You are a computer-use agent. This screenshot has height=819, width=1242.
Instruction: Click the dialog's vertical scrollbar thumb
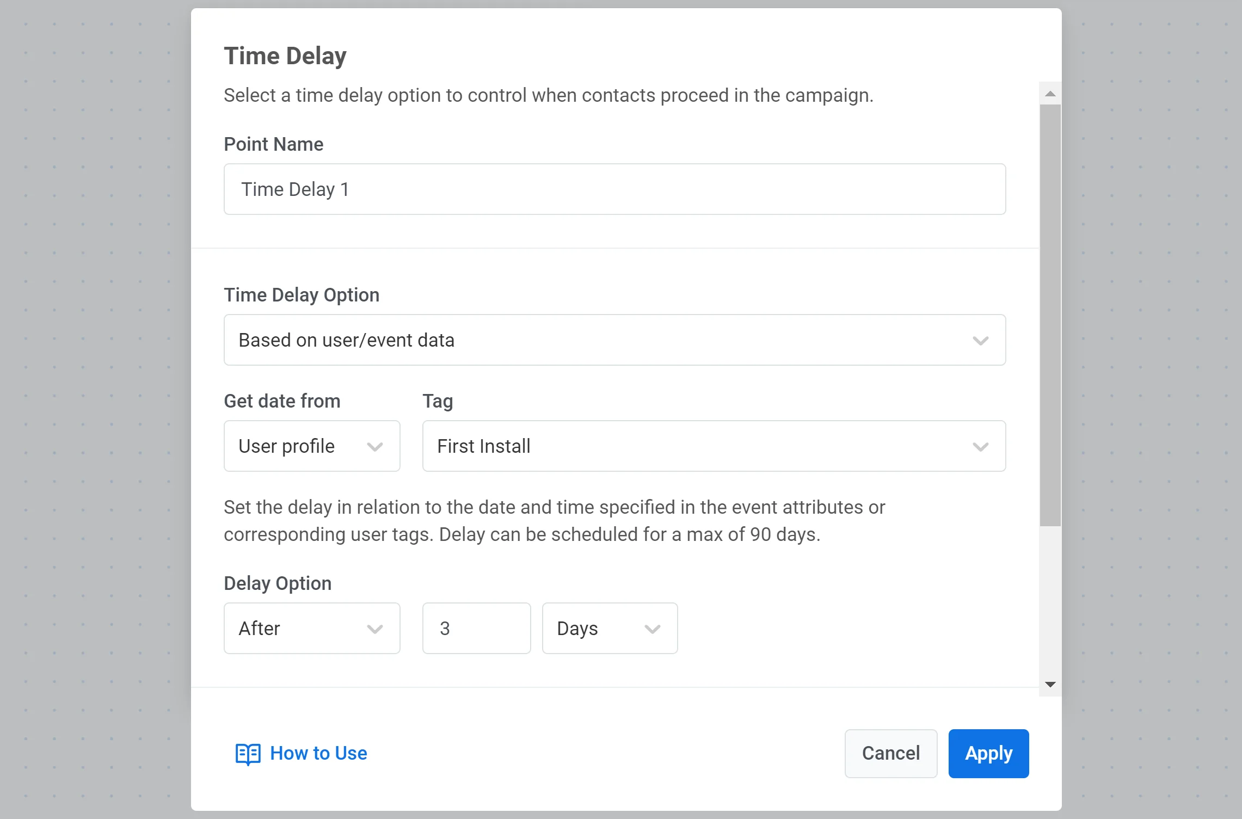click(1050, 316)
